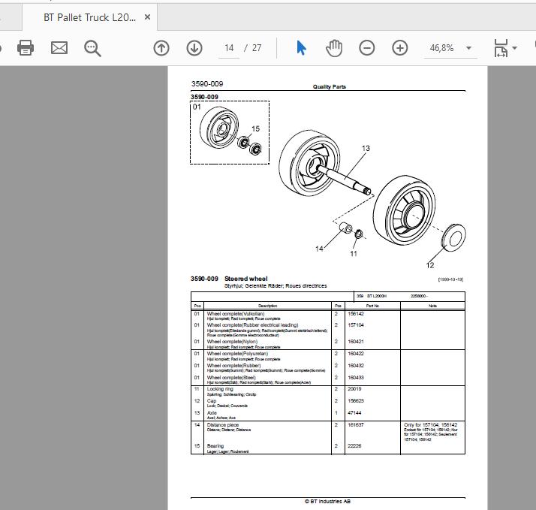Click 'Wheel complete(Vulkollan)' description
This screenshot has width=536, height=510.
236,314
